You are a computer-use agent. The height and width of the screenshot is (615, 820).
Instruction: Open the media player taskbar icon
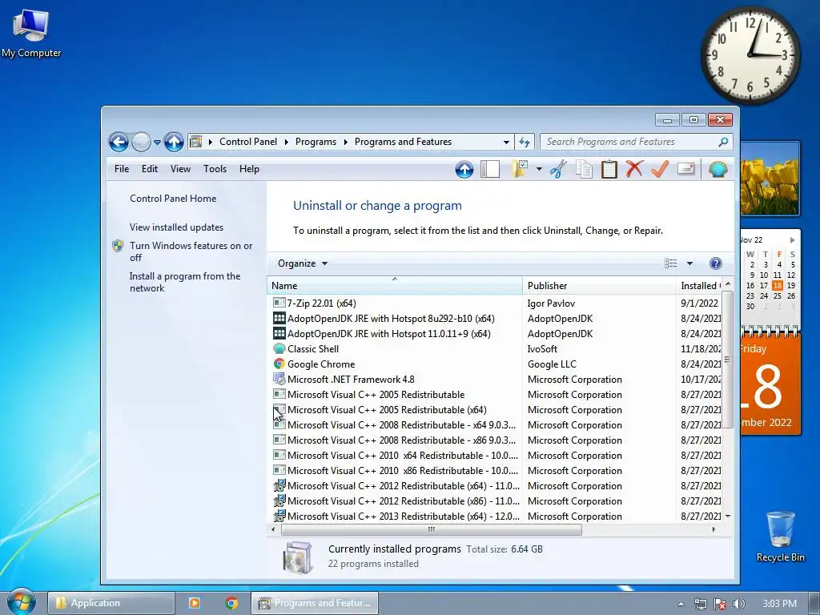coord(194,603)
